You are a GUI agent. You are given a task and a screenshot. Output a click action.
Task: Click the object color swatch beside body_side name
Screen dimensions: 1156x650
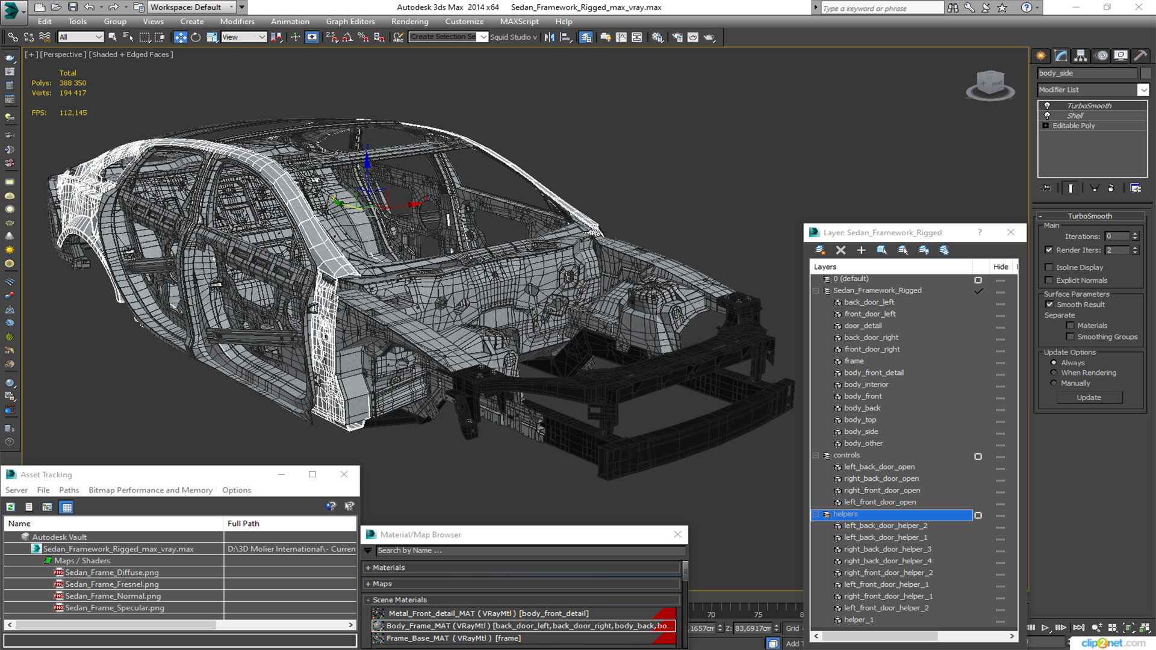1145,73
